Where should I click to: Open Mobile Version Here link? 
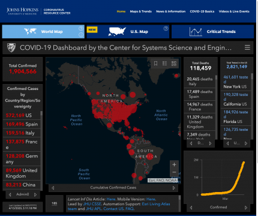click(x=151, y=199)
